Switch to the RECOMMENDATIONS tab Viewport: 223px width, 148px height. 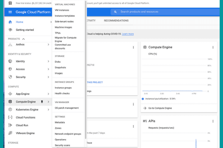(x=116, y=21)
